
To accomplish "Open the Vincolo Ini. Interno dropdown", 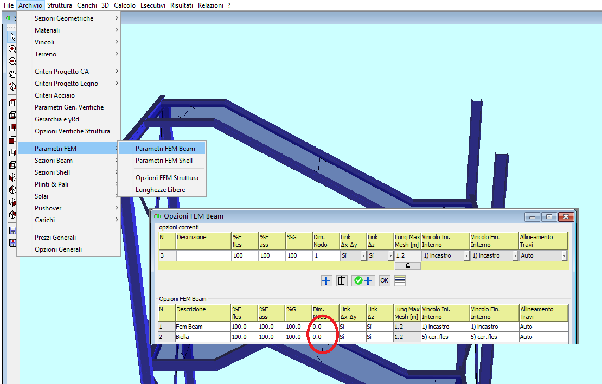I will 466,256.
